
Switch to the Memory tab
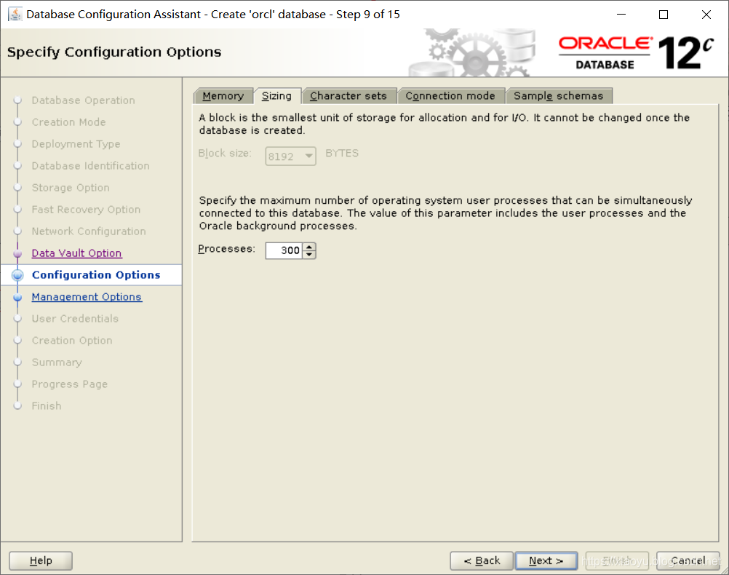pyautogui.click(x=223, y=96)
